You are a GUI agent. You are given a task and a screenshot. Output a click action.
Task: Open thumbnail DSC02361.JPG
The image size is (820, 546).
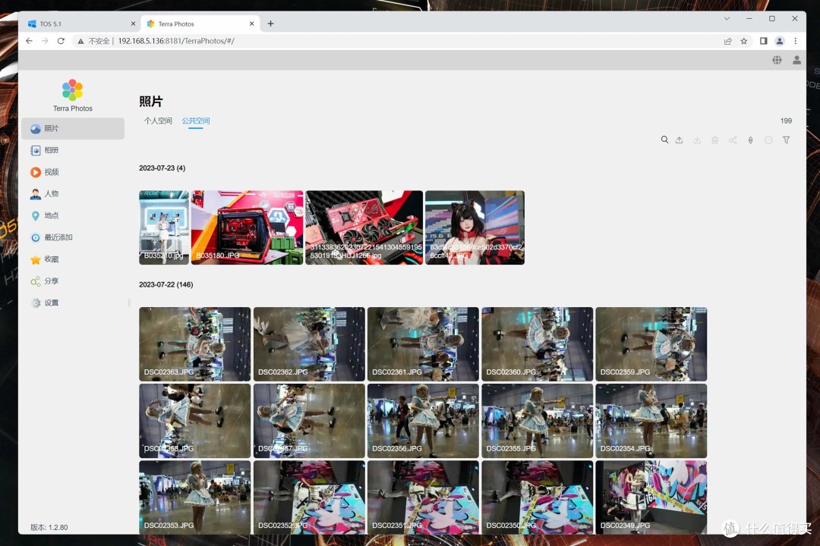tap(423, 344)
